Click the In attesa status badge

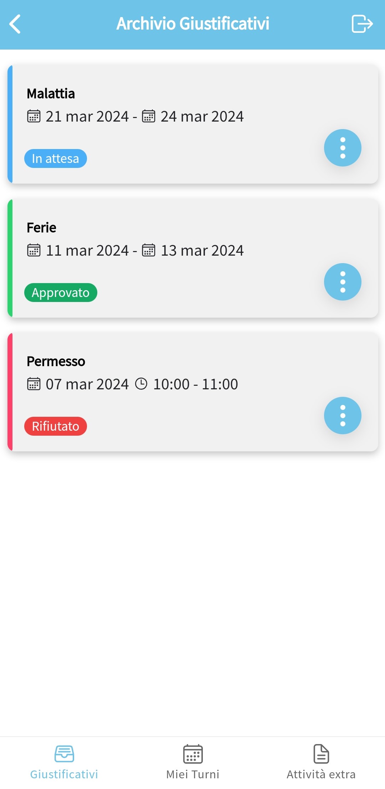click(56, 159)
